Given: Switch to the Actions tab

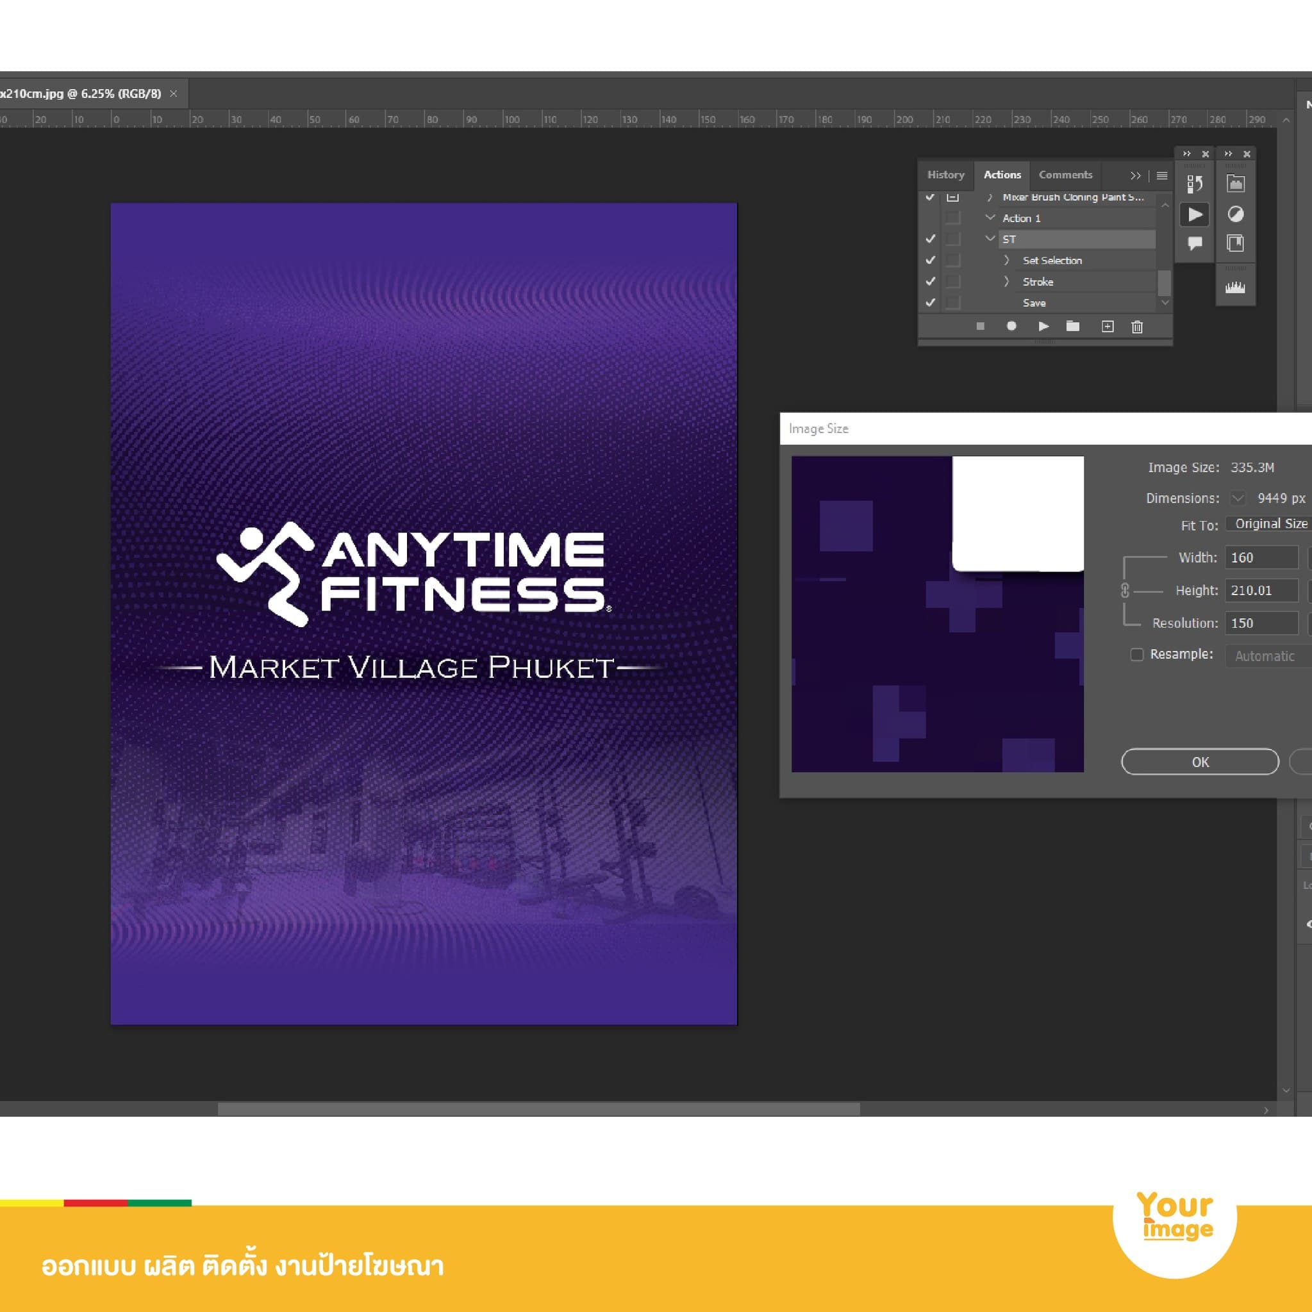Looking at the screenshot, I should 1002,175.
